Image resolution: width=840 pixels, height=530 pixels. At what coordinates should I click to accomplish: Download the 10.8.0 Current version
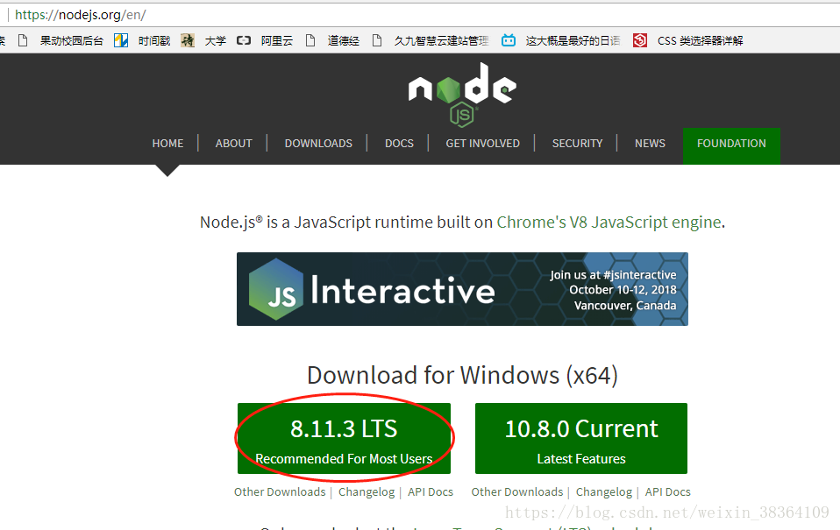pos(581,438)
